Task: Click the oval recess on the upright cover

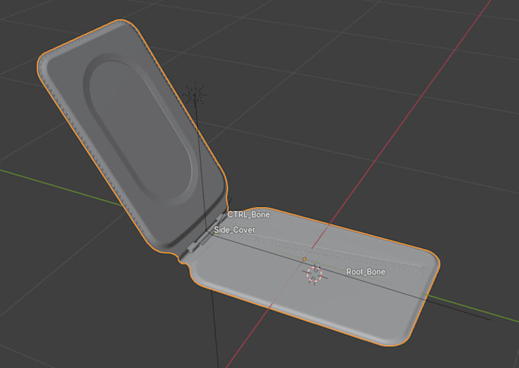Action: coord(140,130)
